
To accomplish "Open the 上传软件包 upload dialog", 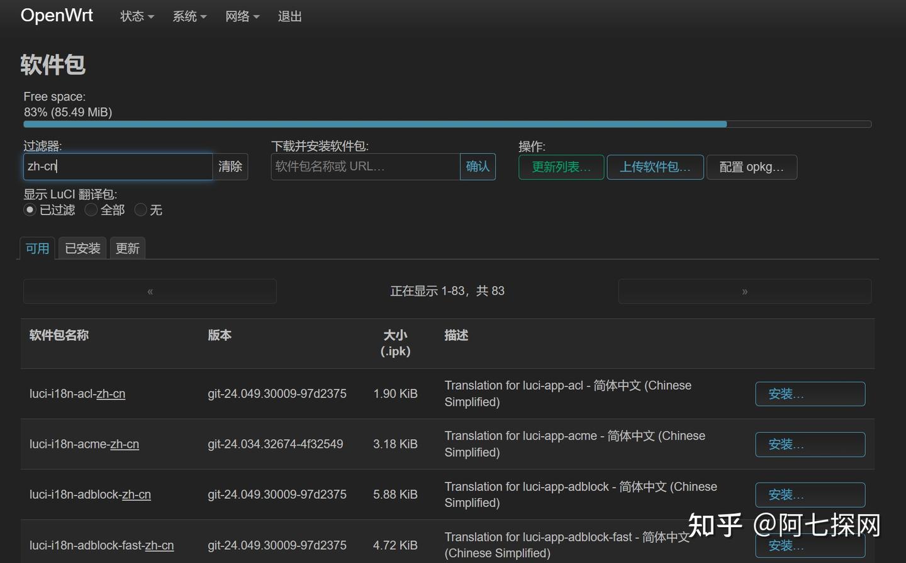I will tap(655, 167).
